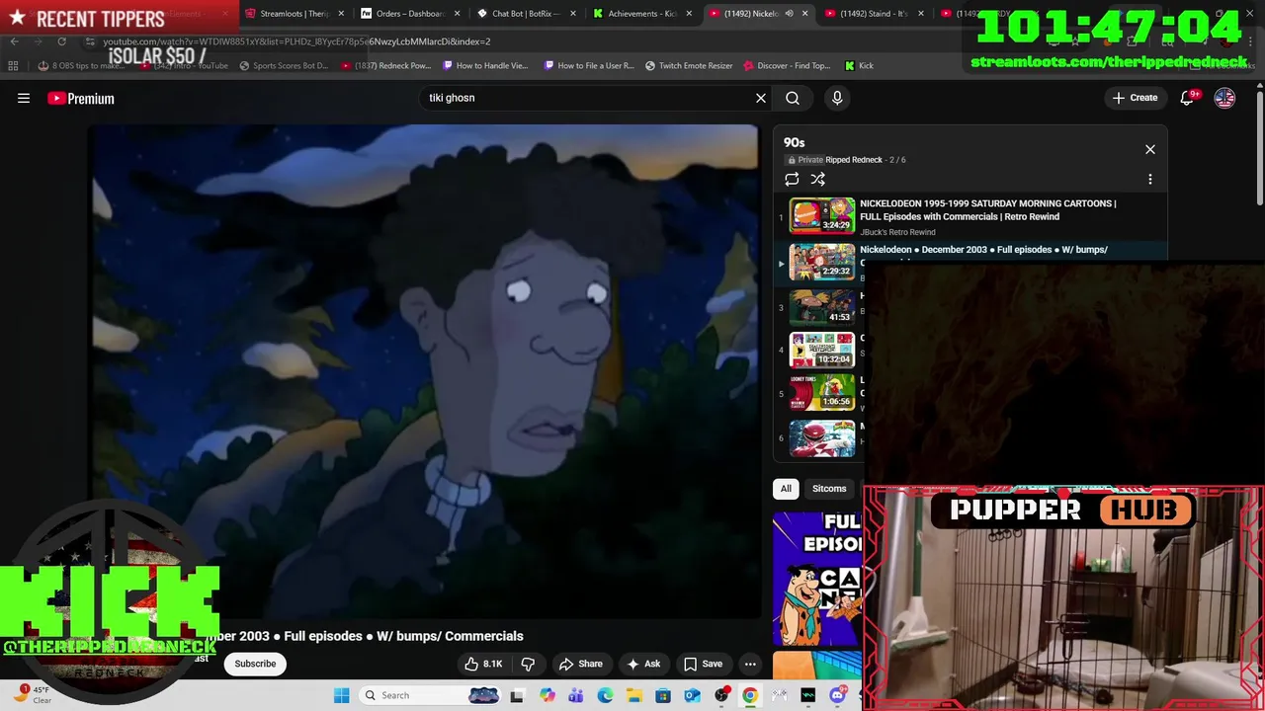
Task: Open the account avatar menu
Action: tap(1224, 98)
